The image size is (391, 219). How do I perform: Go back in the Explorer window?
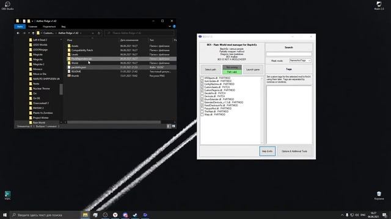pyautogui.click(x=18, y=33)
